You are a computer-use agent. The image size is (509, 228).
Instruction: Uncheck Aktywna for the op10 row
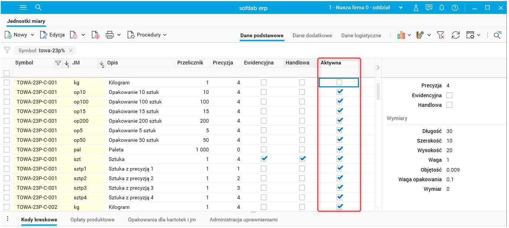tap(339, 92)
